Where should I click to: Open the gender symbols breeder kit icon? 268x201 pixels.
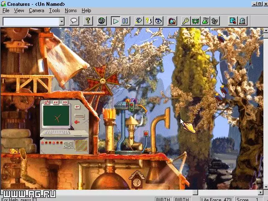click(215, 21)
